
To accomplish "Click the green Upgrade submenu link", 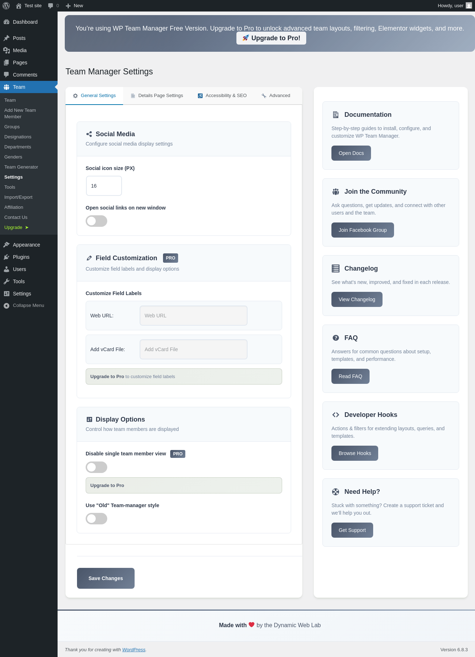I will (x=16, y=228).
